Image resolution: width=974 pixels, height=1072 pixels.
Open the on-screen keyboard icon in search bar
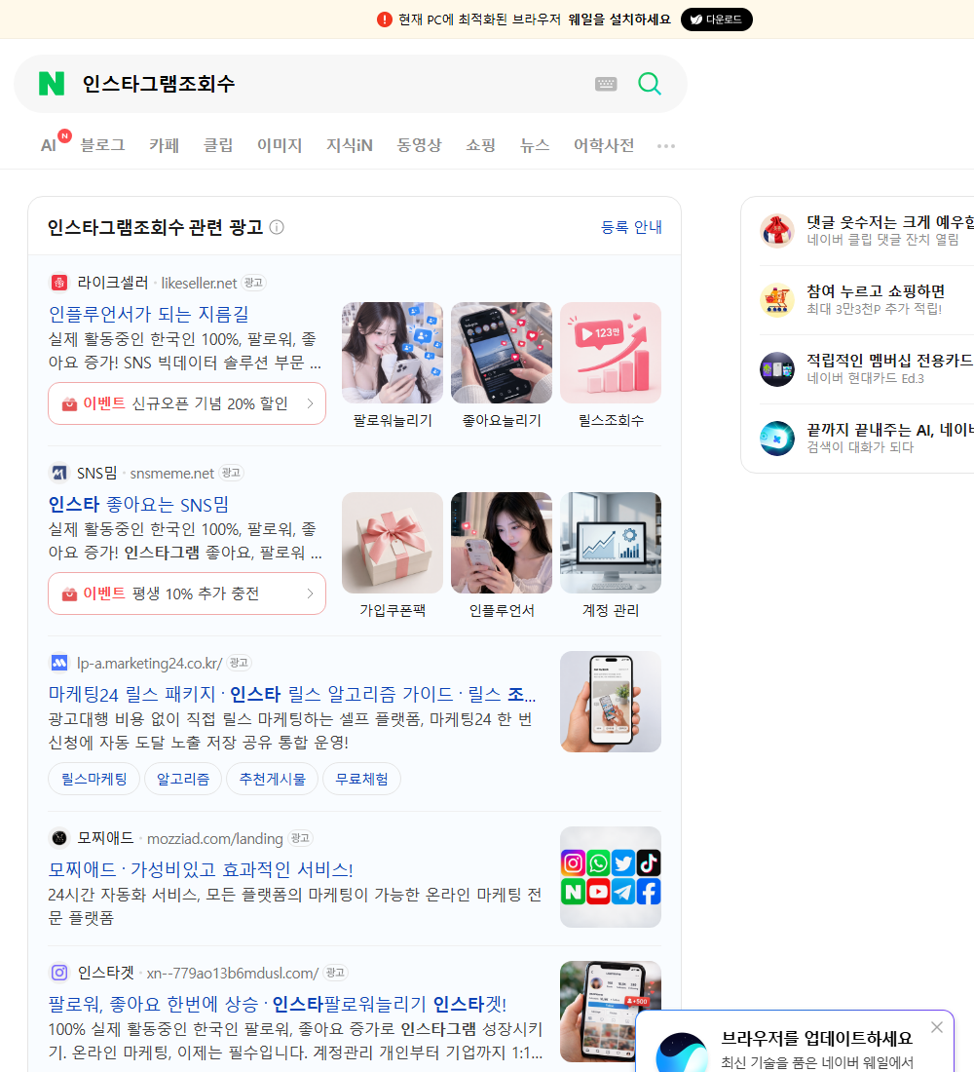(606, 84)
